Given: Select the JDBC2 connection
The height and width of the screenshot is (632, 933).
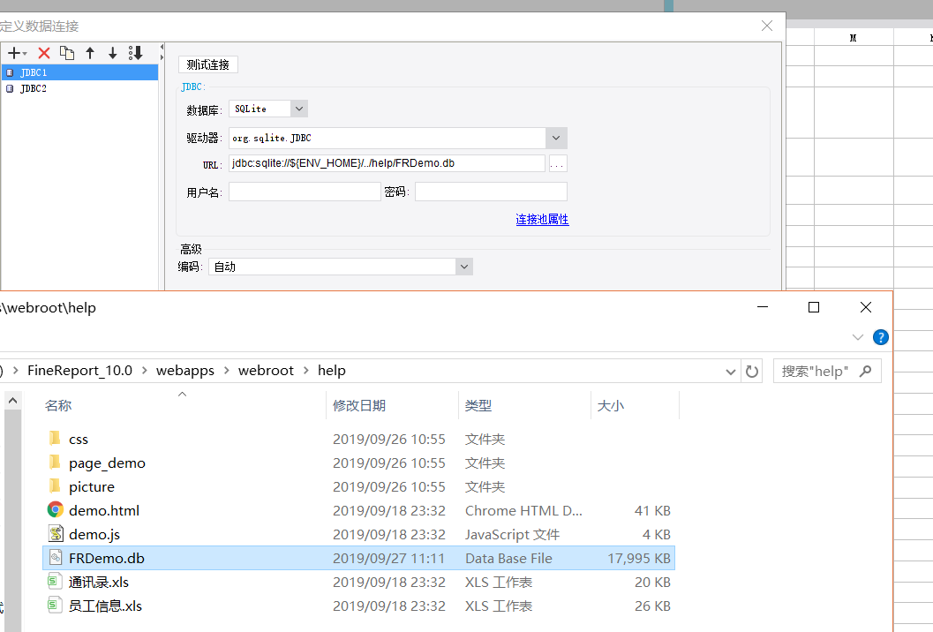Looking at the screenshot, I should [79, 88].
